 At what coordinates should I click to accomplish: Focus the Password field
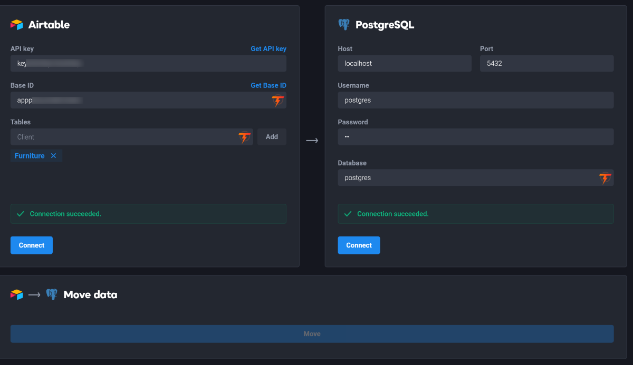pos(476,137)
